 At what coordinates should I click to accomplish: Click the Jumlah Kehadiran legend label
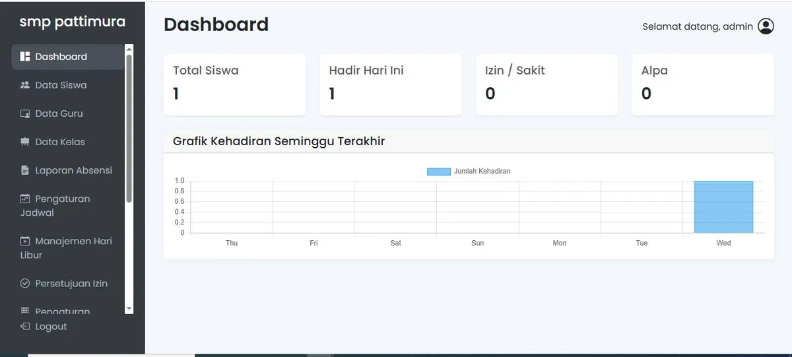(482, 172)
